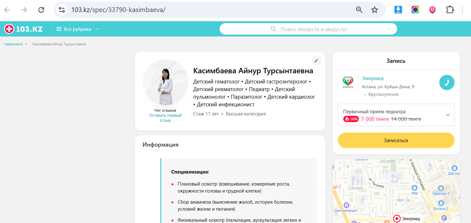This screenshot has height=223, width=471.
Task: Click the pencil edit icon on profile card
Action: [x=316, y=60]
